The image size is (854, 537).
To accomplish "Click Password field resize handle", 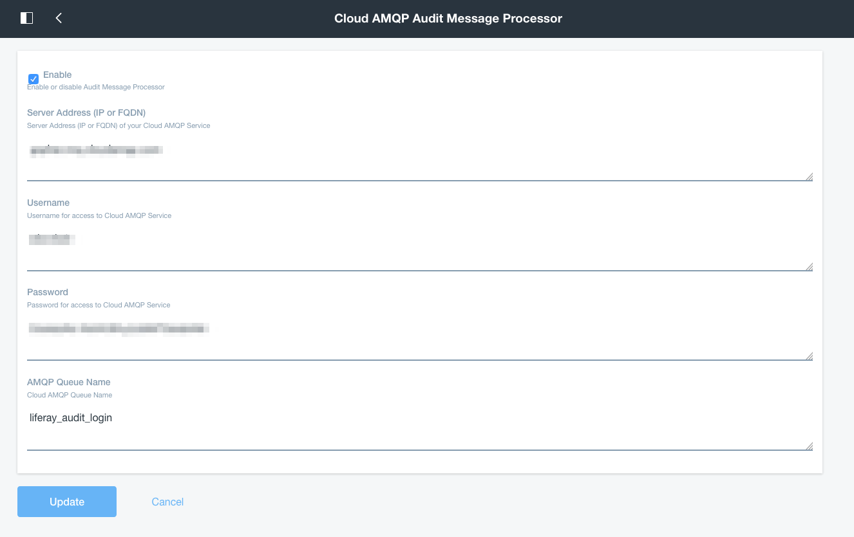I will pos(809,356).
